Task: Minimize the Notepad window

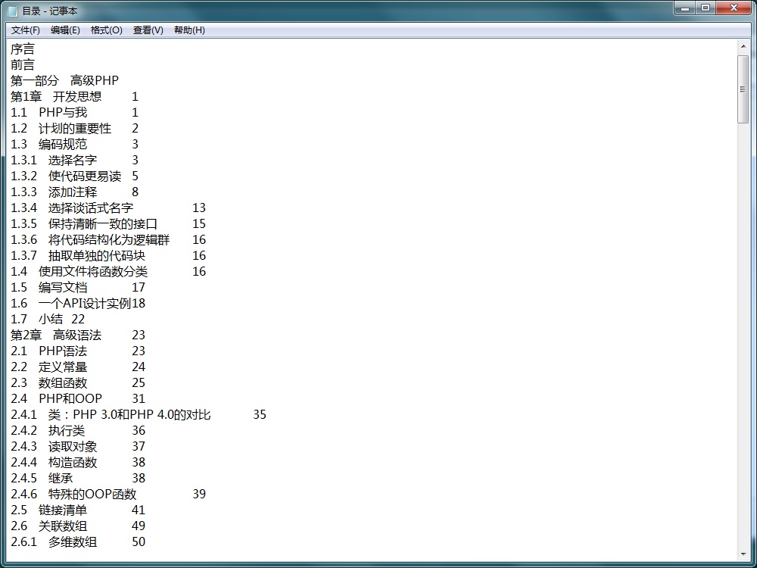Action: (684, 8)
